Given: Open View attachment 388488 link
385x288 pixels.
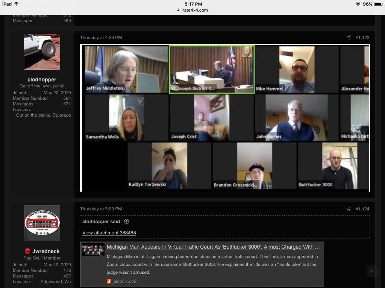Looking at the screenshot, I should click(x=109, y=233).
